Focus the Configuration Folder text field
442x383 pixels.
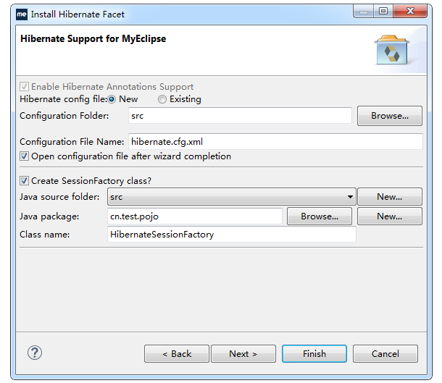(240, 115)
